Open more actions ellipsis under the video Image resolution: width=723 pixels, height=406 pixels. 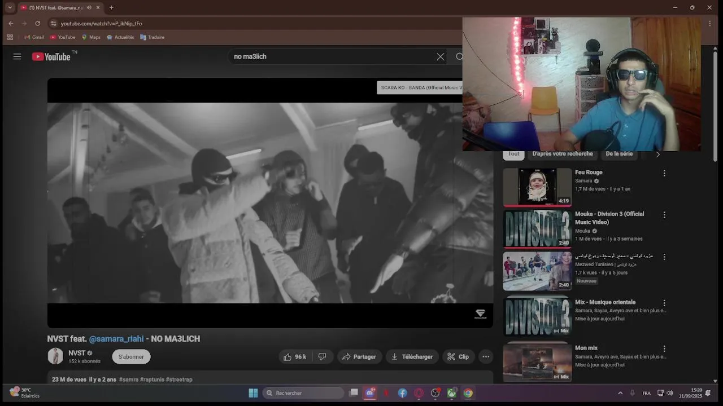pyautogui.click(x=486, y=356)
